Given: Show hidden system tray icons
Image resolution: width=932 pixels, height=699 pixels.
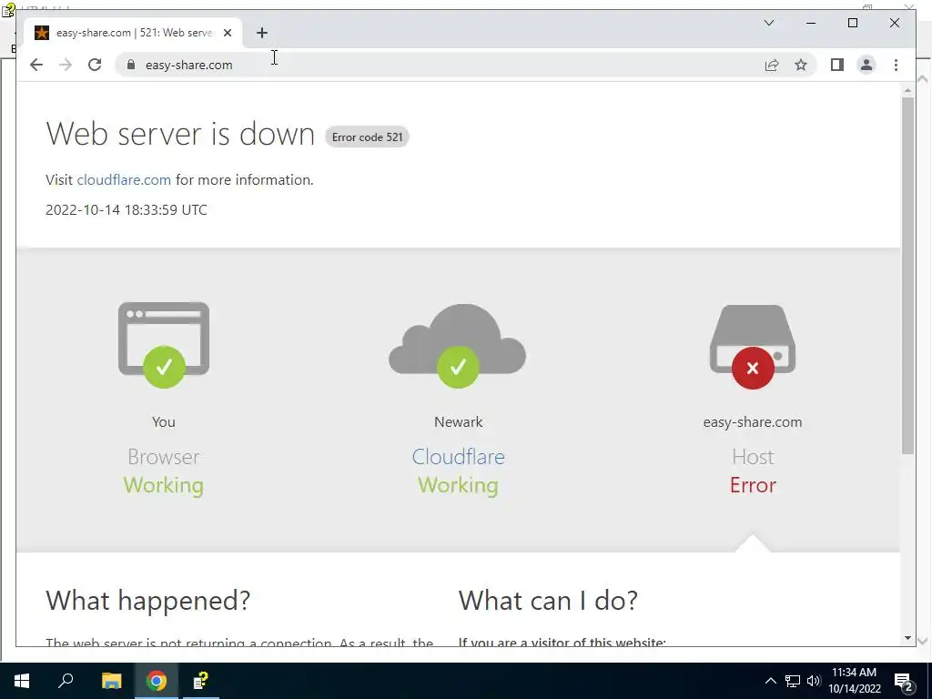Looking at the screenshot, I should point(770,681).
